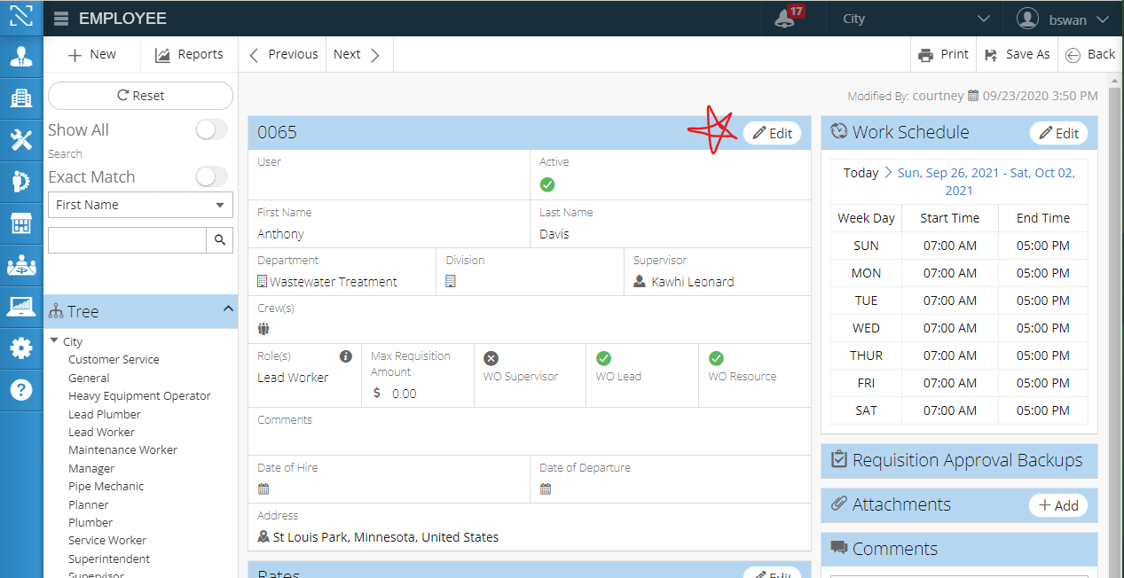The height and width of the screenshot is (578, 1124).
Task: Toggle the WO Resource indicator
Action: coord(716,358)
